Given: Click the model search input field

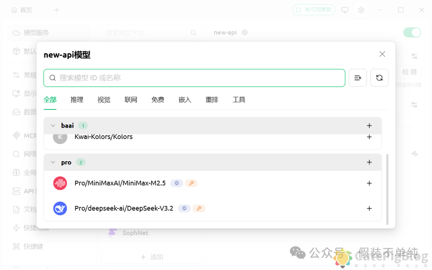Looking at the screenshot, I should (194, 78).
